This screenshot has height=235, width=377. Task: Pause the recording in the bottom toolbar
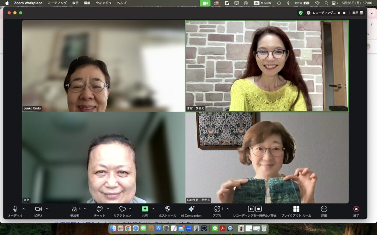pyautogui.click(x=251, y=209)
